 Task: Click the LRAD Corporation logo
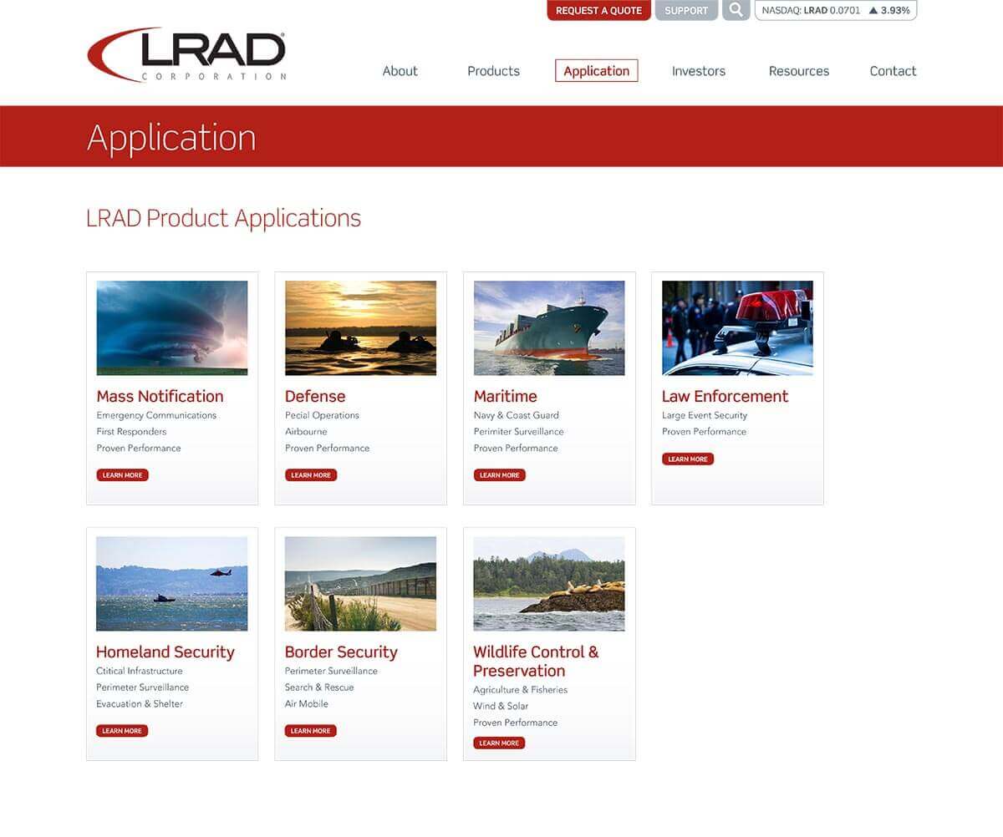[x=186, y=55]
